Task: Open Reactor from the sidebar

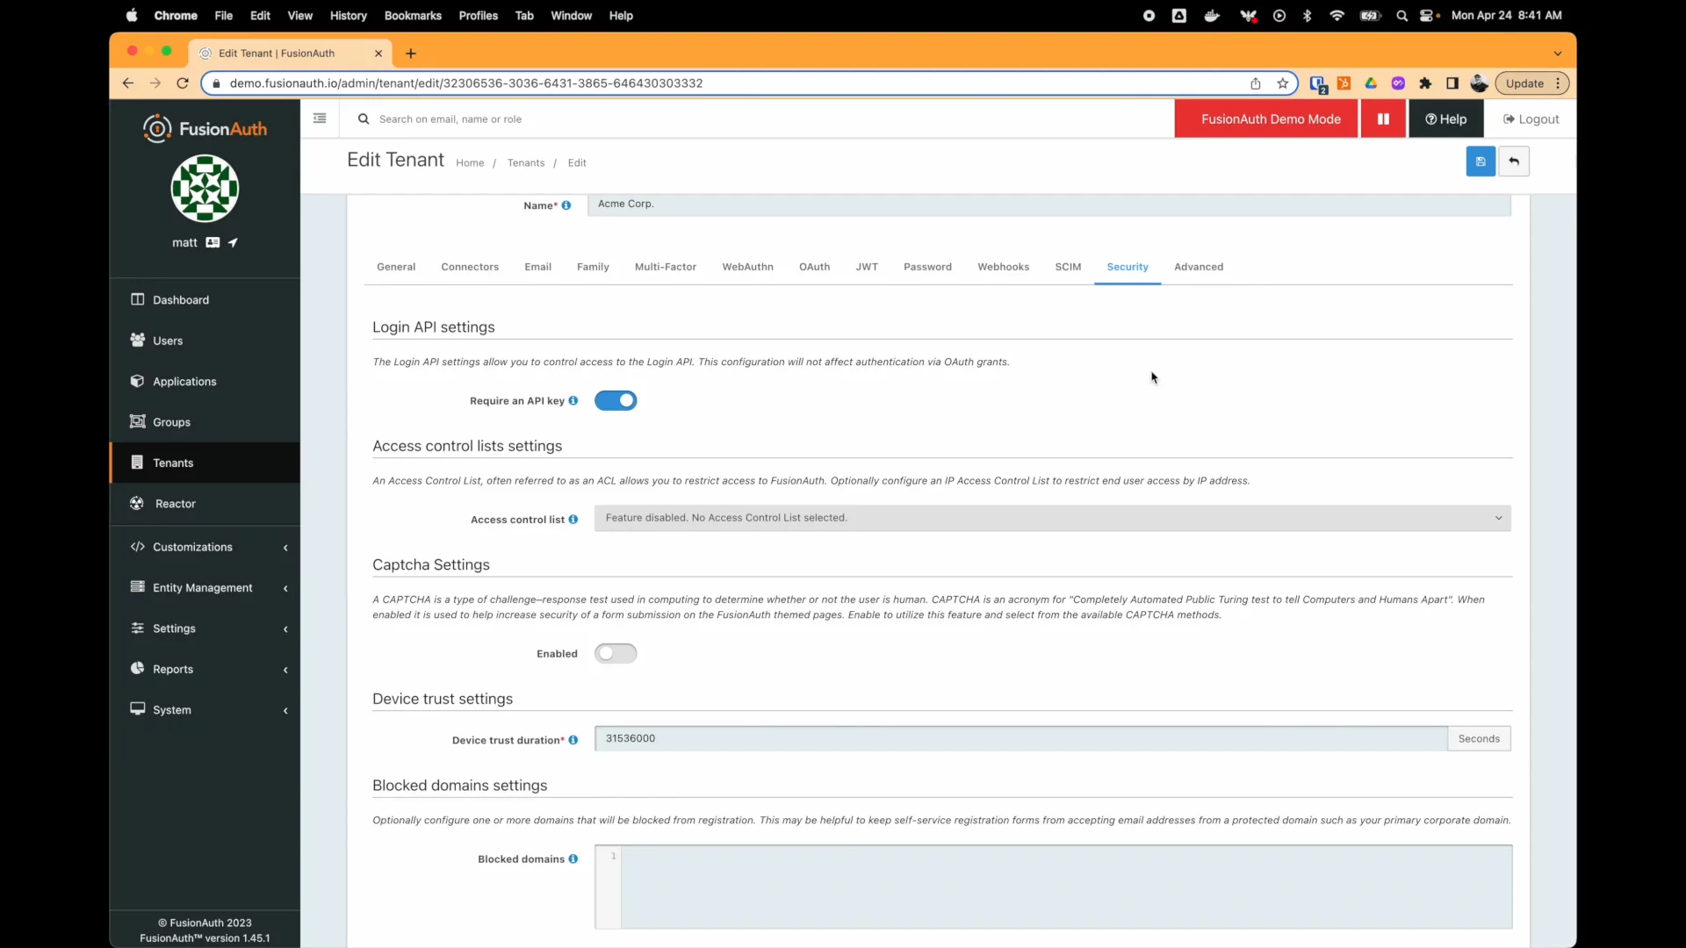Action: tap(175, 504)
